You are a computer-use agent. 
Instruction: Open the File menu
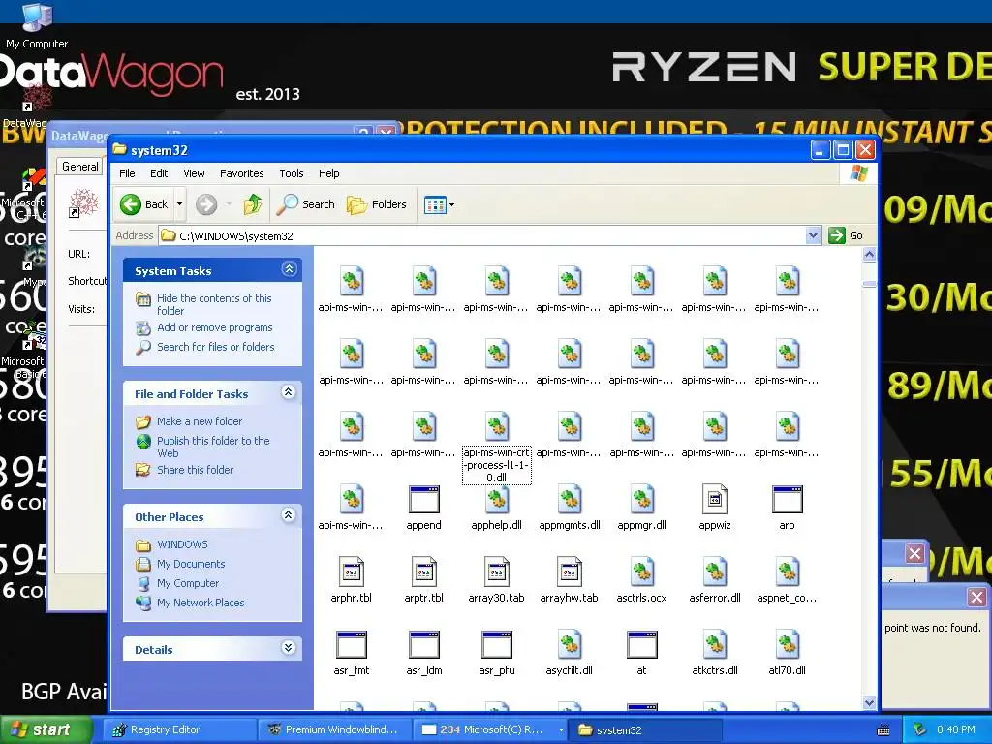pos(127,173)
